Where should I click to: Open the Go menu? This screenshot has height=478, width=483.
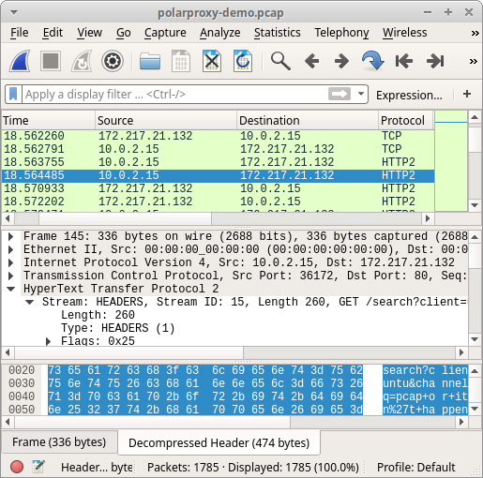(x=124, y=33)
